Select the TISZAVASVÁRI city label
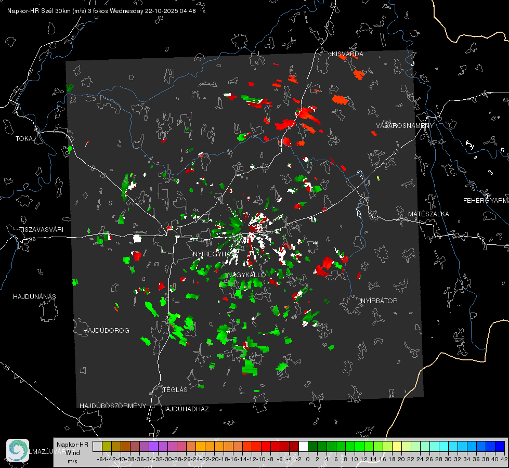Image resolution: width=509 pixels, height=468 pixels. (x=42, y=230)
